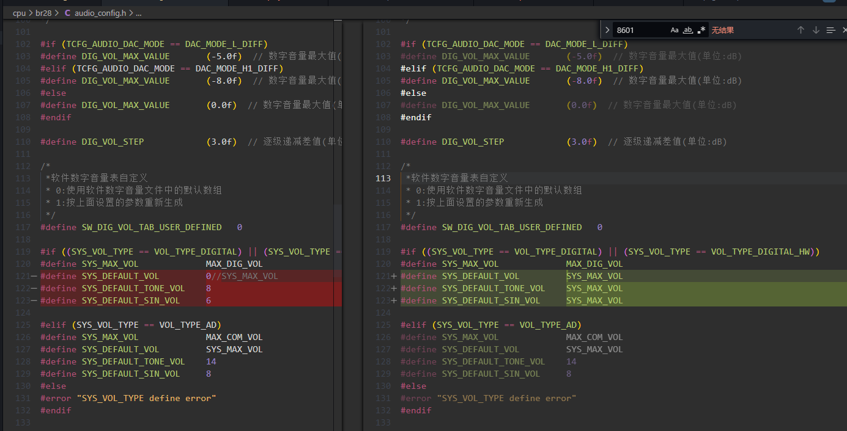
Task: Click line number 113 in right pane
Action: 383,178
